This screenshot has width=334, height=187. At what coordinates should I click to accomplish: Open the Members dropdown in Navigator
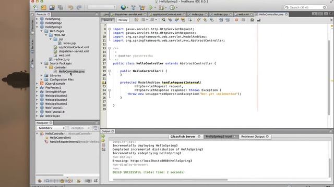[x=51, y=128]
